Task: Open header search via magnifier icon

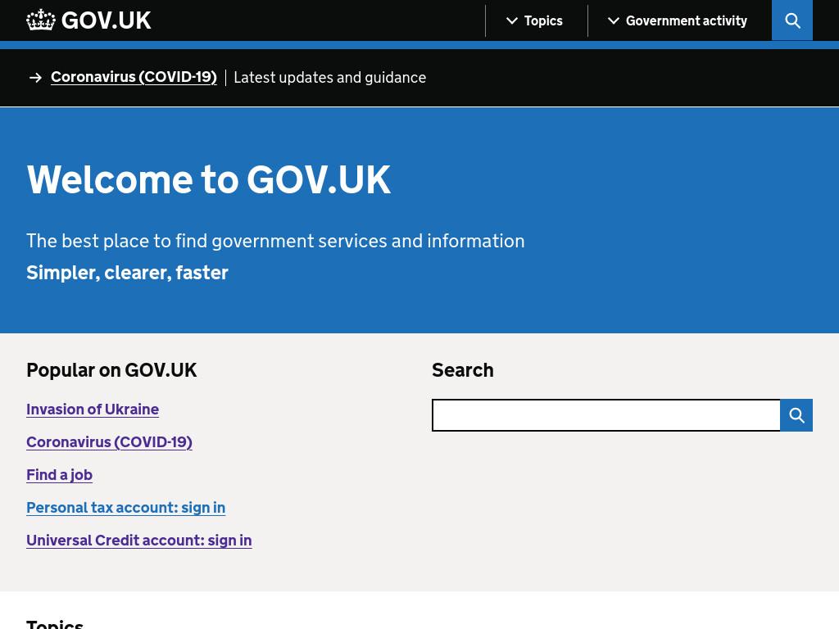Action: coord(792,20)
